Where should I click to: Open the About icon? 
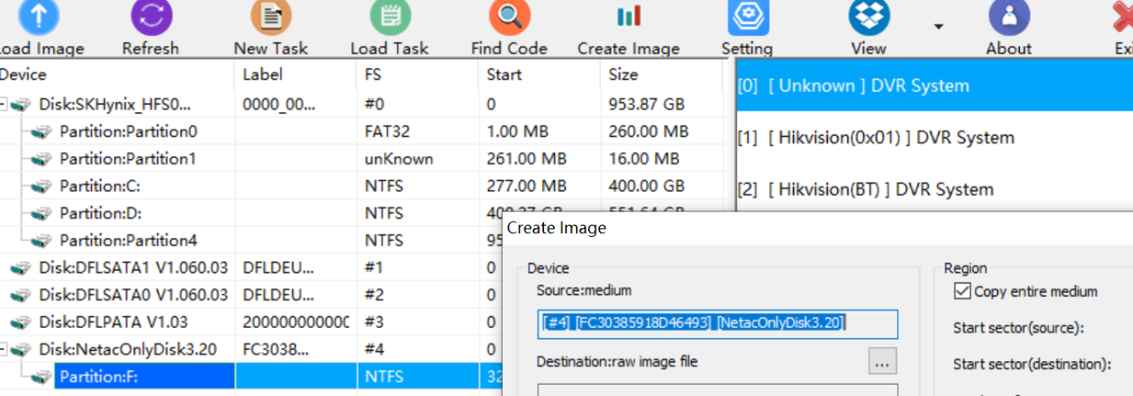point(1008,17)
